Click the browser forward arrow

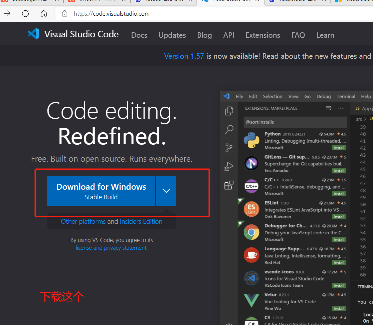7,14
